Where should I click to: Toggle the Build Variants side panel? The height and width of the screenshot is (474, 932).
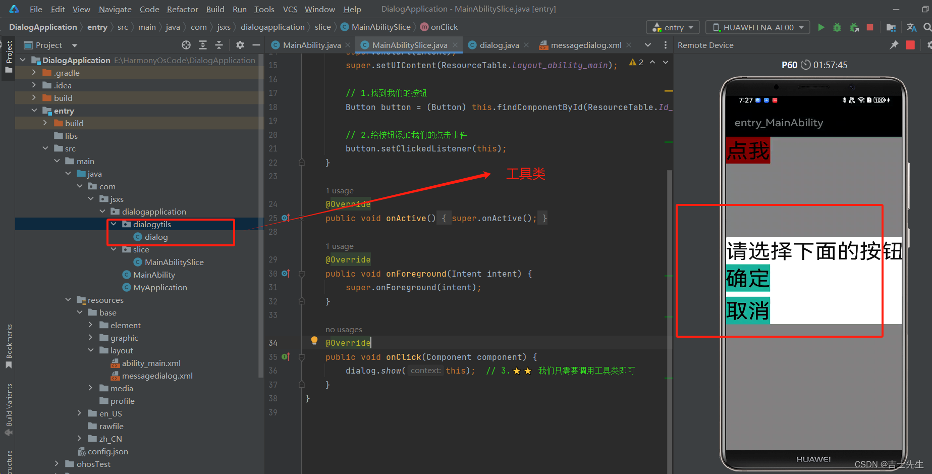[x=9, y=409]
